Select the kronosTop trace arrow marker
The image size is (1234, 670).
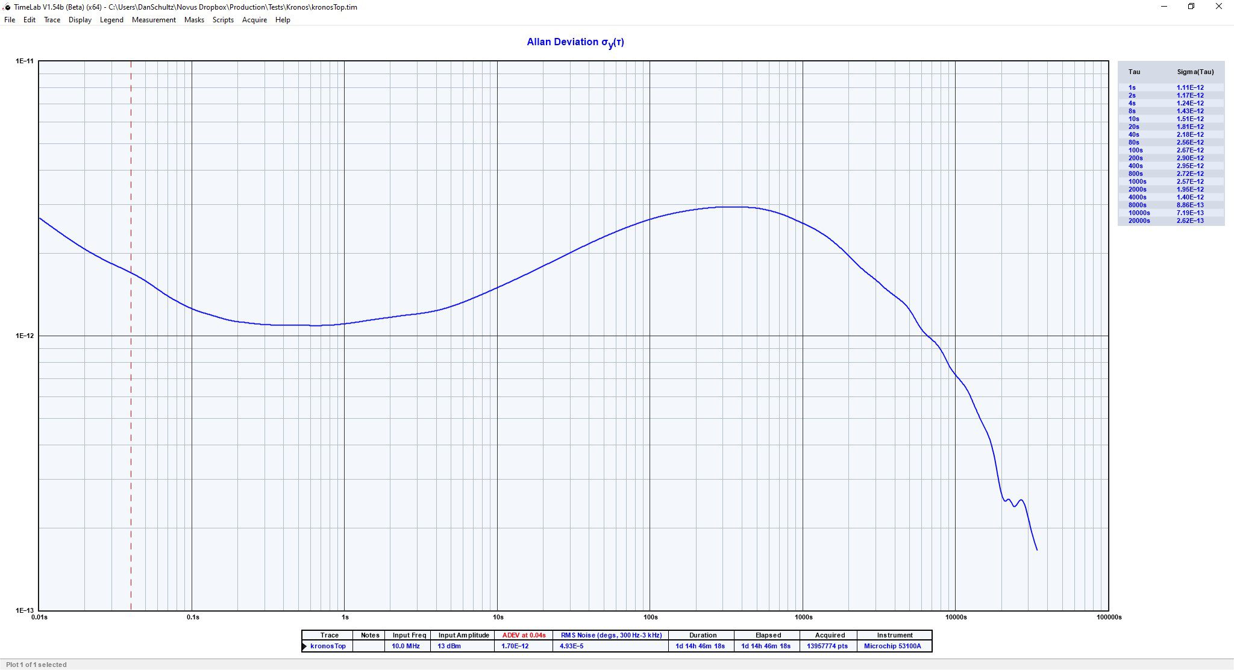[305, 647]
